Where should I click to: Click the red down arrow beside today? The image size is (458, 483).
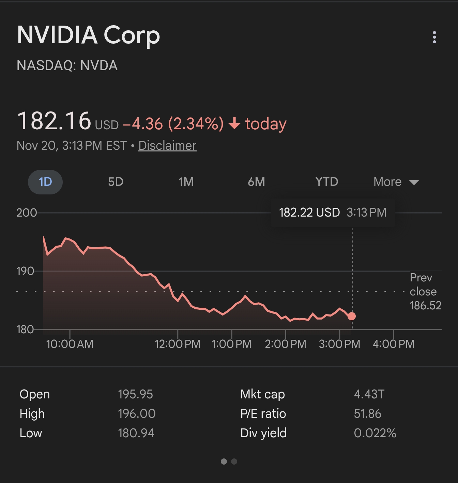coord(234,123)
